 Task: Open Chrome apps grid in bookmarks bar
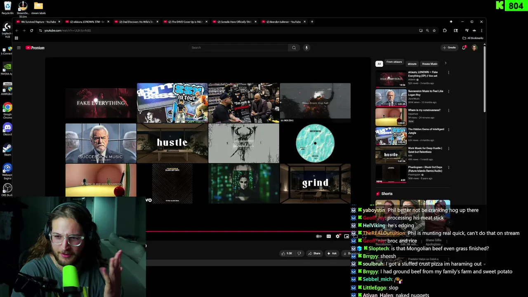point(16,38)
